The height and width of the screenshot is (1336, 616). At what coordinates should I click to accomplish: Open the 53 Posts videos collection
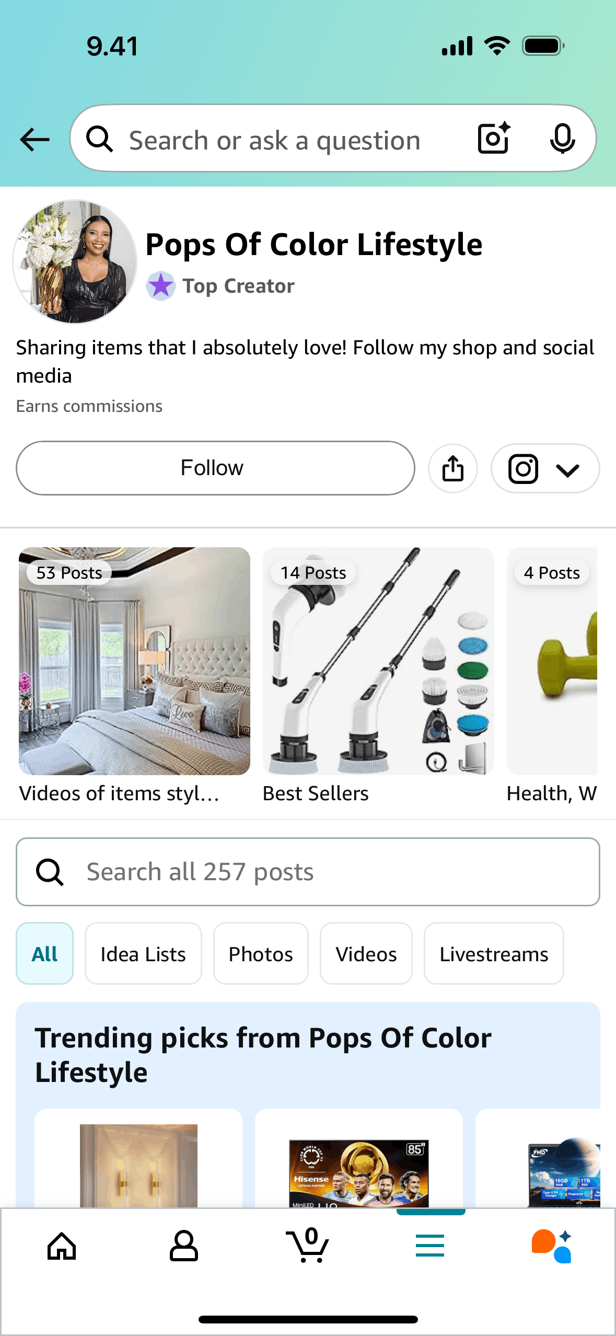click(x=134, y=661)
